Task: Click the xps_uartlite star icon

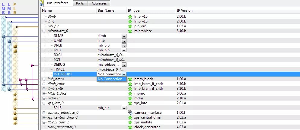Action: tap(130, 122)
